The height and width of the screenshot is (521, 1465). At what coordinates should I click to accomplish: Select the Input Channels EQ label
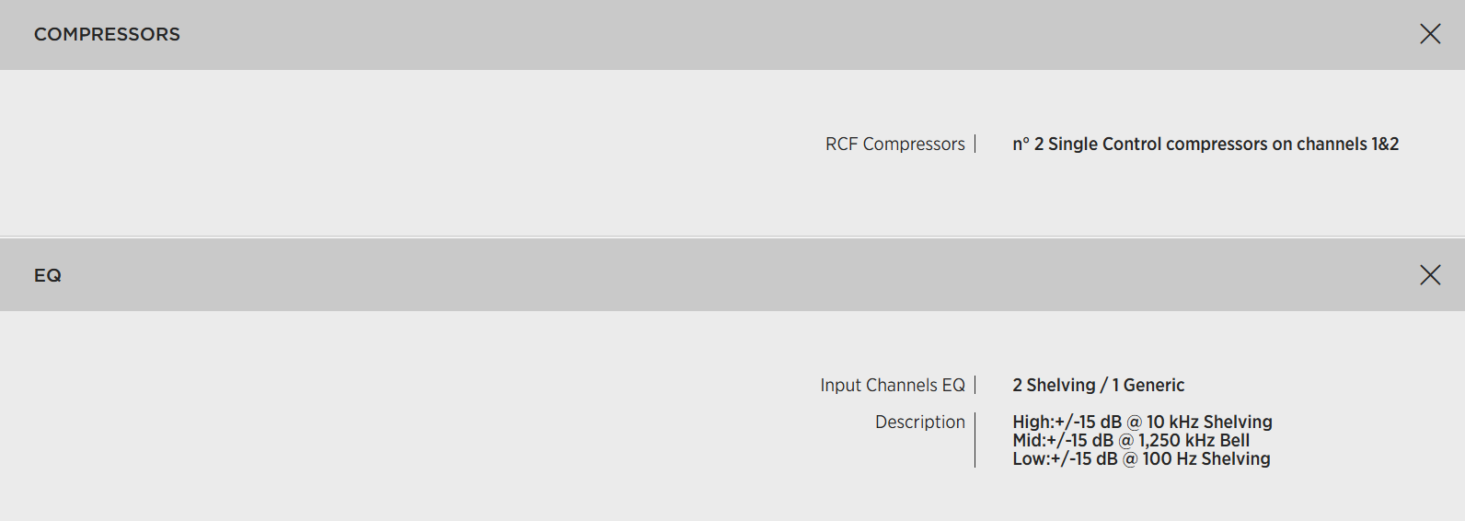pos(892,386)
